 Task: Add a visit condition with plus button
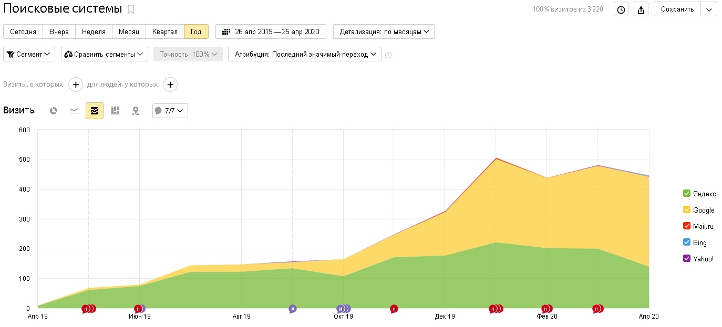pos(76,85)
